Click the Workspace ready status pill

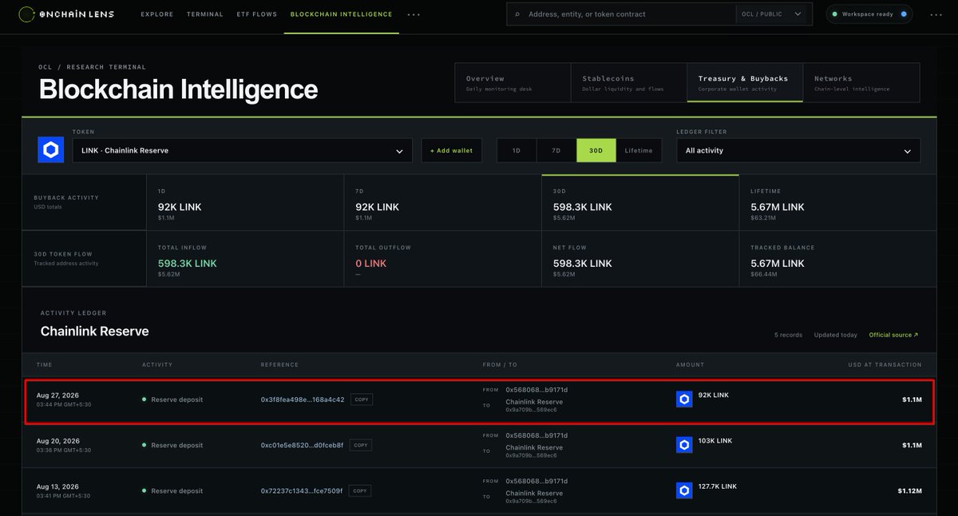pos(869,14)
